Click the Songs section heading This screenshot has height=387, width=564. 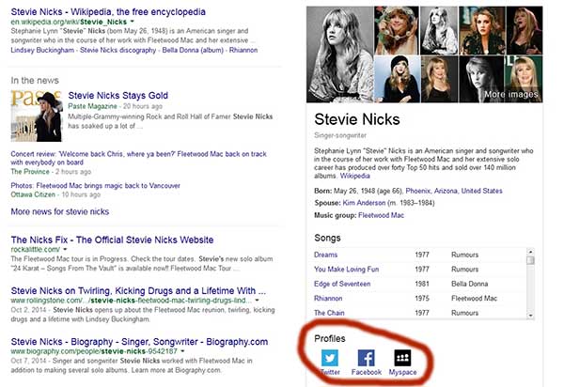point(327,238)
